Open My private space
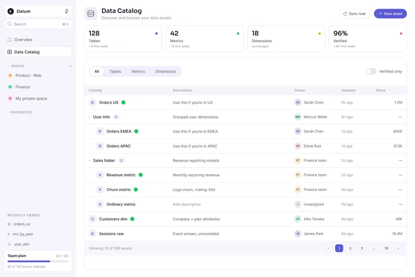Screen dimensions: 415x277 31,98
